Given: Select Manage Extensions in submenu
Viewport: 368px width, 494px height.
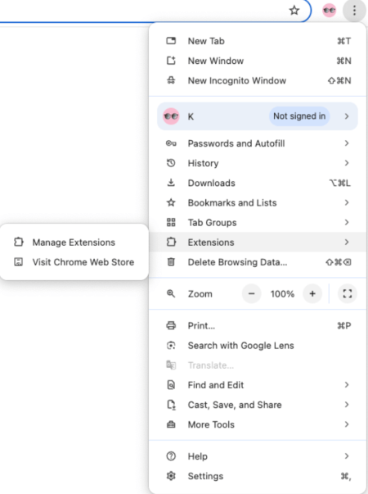Looking at the screenshot, I should [74, 242].
